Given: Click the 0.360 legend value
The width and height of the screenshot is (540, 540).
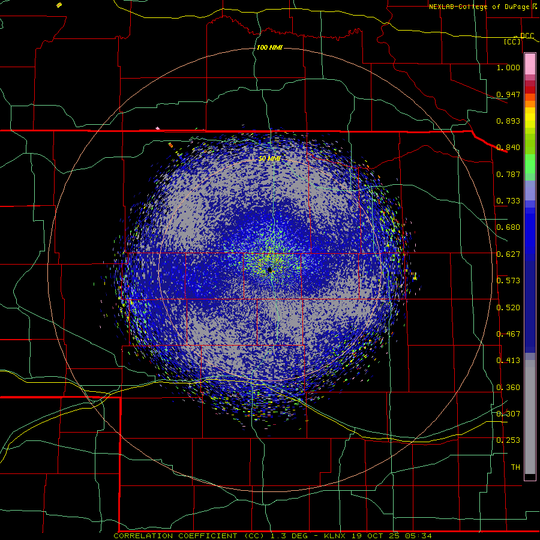Looking at the screenshot, I should (508, 388).
